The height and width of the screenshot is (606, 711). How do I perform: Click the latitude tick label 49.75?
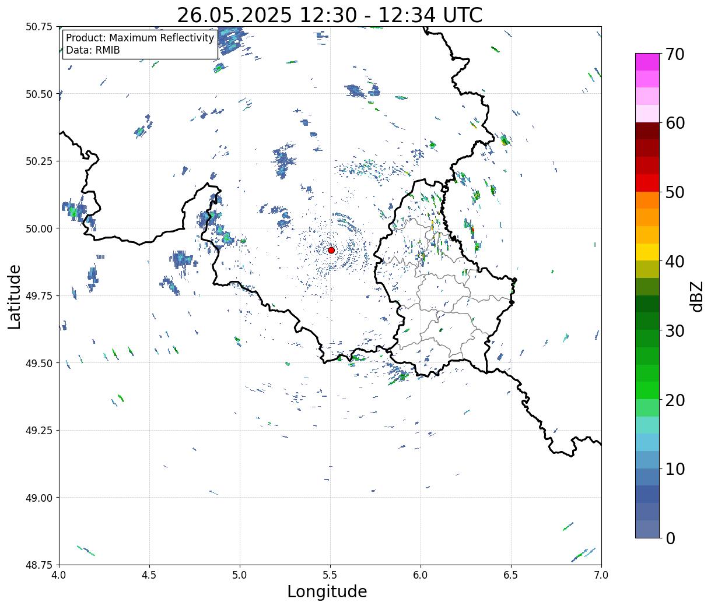(39, 296)
